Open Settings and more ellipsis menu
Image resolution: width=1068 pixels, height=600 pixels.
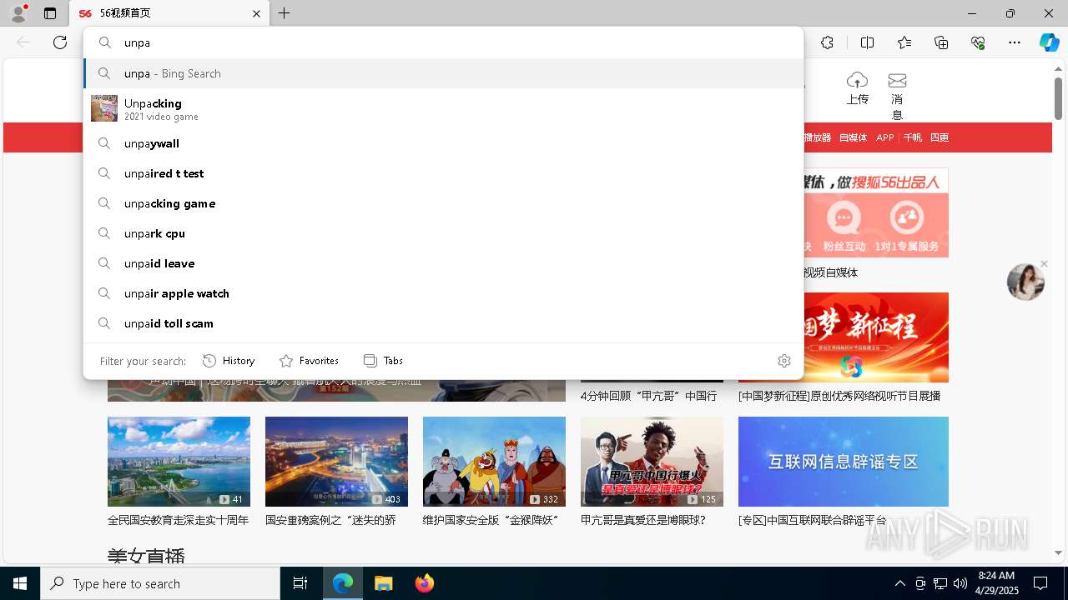coord(1015,42)
